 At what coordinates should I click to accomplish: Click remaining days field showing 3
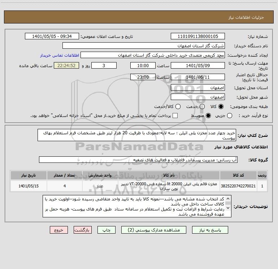(104, 65)
